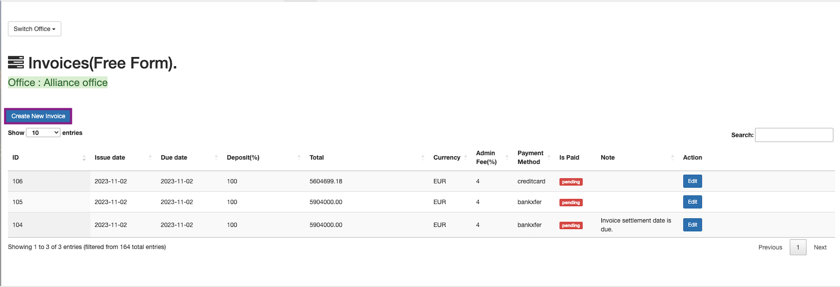
Task: Edit invoice 105
Action: click(x=692, y=202)
